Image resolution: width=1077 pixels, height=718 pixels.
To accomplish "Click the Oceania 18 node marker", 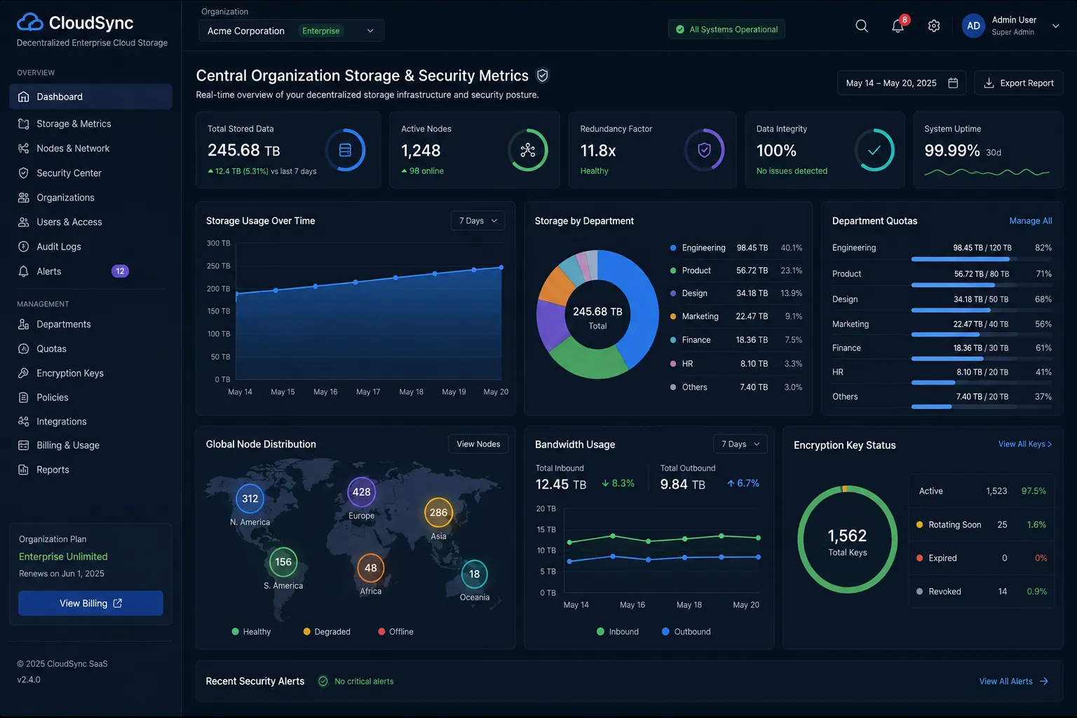I will 475,574.
